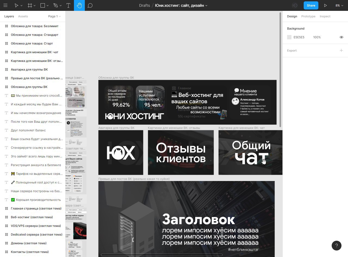Image resolution: width=348 pixels, height=257 pixels.
Task: Click text icon of Хорошая производительность layer
Action: click(7, 200)
